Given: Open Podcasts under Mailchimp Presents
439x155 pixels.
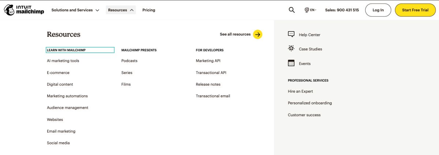Looking at the screenshot, I should 129,61.
